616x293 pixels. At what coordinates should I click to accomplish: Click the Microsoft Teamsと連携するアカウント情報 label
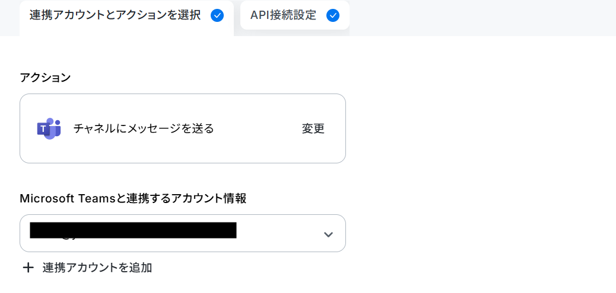[133, 199]
